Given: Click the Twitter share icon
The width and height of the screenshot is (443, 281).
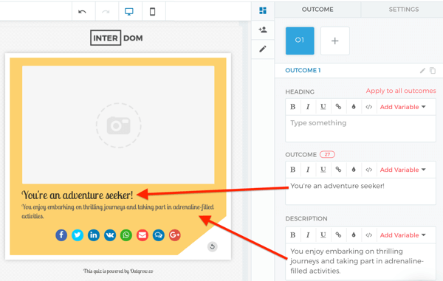Looking at the screenshot, I should pos(78,235).
